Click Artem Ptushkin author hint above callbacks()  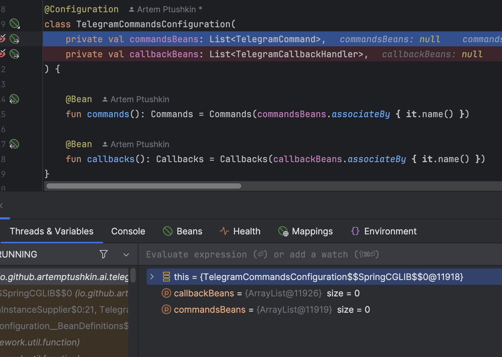coord(136,144)
